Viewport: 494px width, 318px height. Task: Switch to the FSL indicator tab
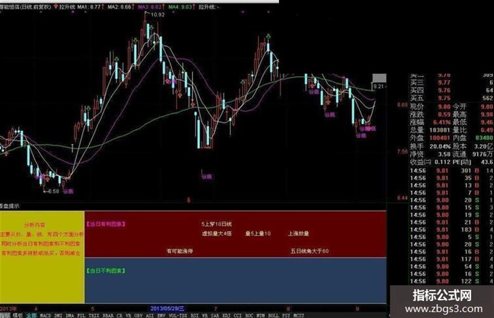click(x=81, y=315)
